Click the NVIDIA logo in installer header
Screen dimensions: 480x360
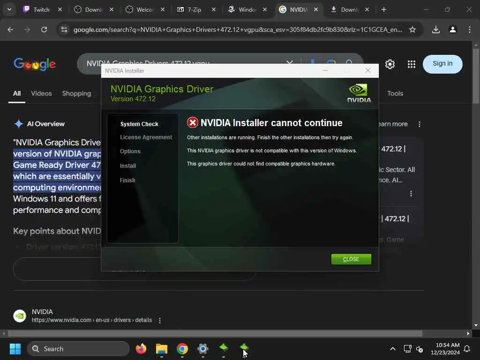point(359,93)
